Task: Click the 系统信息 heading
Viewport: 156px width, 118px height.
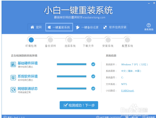Action: (111, 56)
